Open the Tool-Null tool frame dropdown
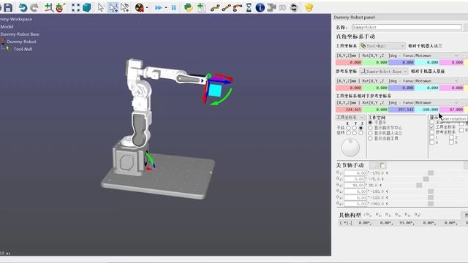Image resolution: width=468 pixels, height=263 pixels. click(x=382, y=46)
